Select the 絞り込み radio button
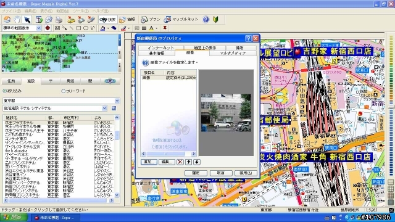Screen dimensions: 395x222 point(5,91)
